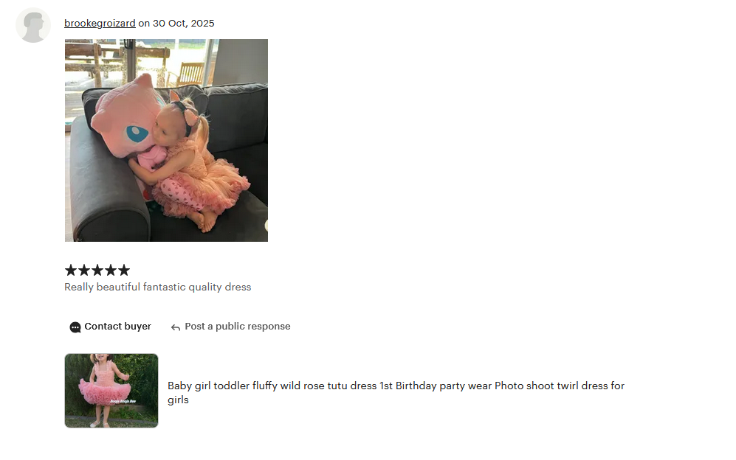Click the first rating star
Viewport: 736px width, 460px height.
[x=70, y=270]
